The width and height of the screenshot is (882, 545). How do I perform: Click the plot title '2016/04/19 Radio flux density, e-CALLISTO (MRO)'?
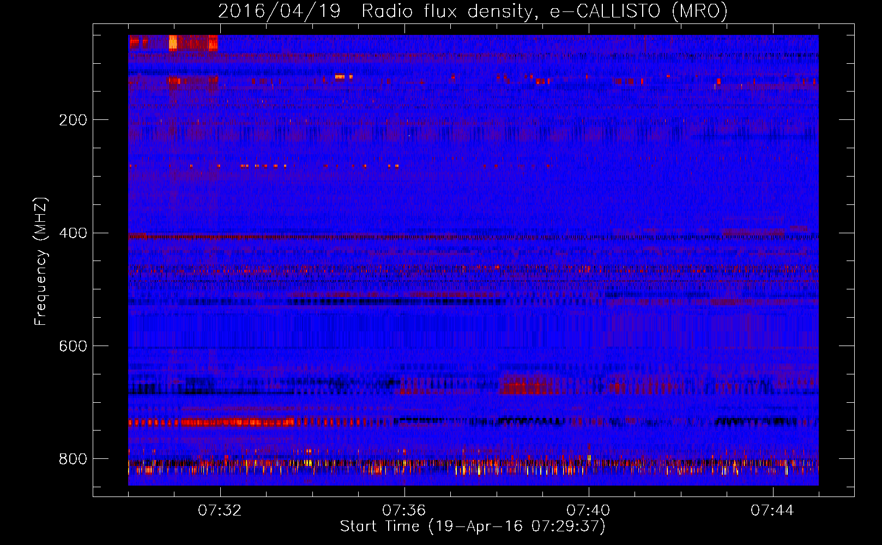pyautogui.click(x=473, y=11)
